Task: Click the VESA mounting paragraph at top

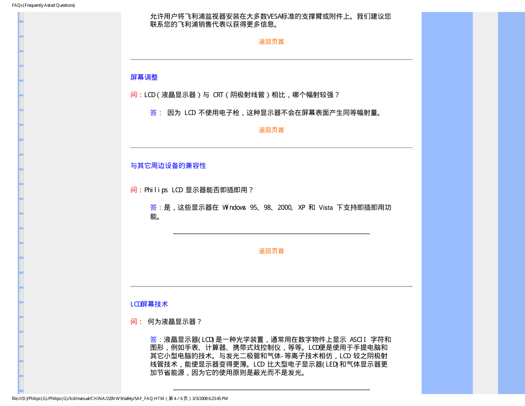Action: (270, 20)
